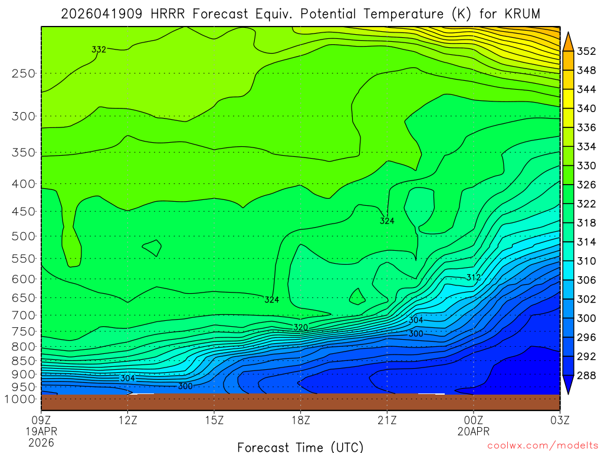Click the 322 color bar value
This screenshot has height=453, width=604.
pyautogui.click(x=586, y=203)
